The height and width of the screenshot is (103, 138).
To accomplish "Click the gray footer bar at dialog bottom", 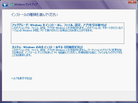I will (69, 96).
